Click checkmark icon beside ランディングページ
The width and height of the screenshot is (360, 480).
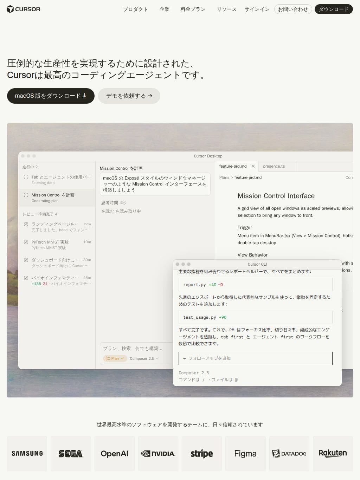(x=26, y=224)
